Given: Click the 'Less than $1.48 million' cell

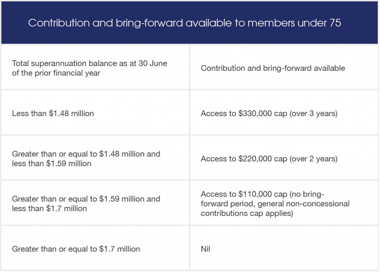Looking at the screenshot, I should [x=95, y=112].
